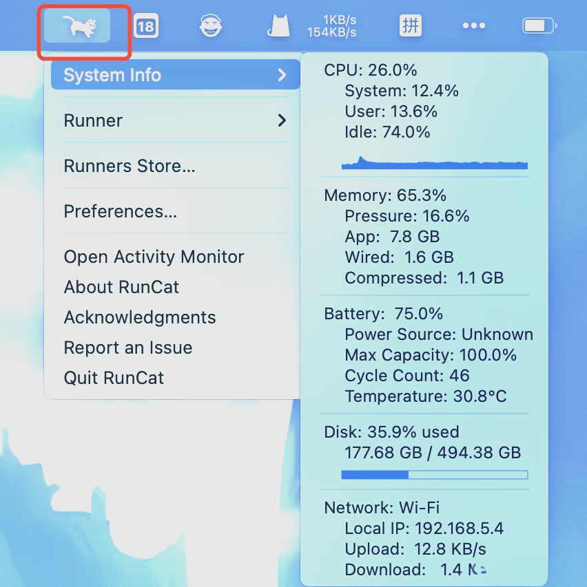Click the Memory: 65.3% line
Image resolution: width=587 pixels, height=587 pixels.
coord(385,195)
